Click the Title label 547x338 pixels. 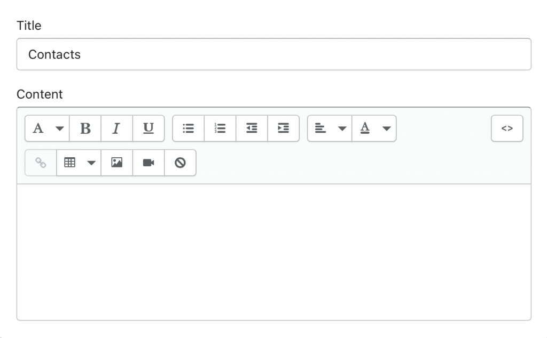pyautogui.click(x=28, y=25)
